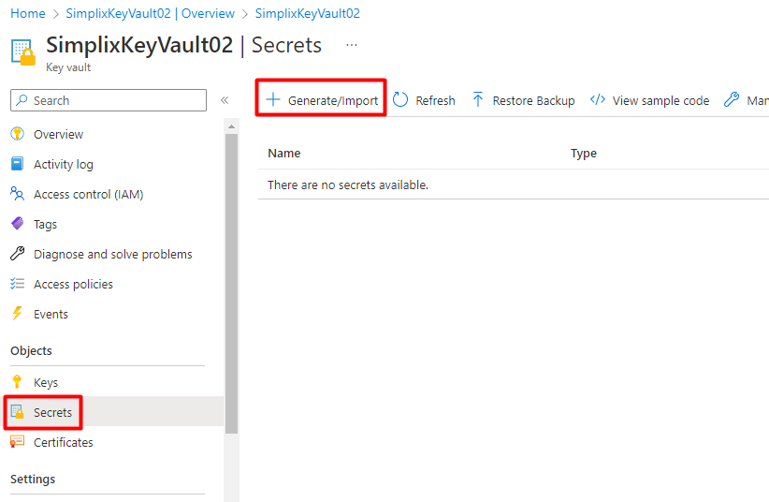Sort secrets by Name column header
Image resolution: width=769 pixels, height=502 pixels.
(284, 154)
